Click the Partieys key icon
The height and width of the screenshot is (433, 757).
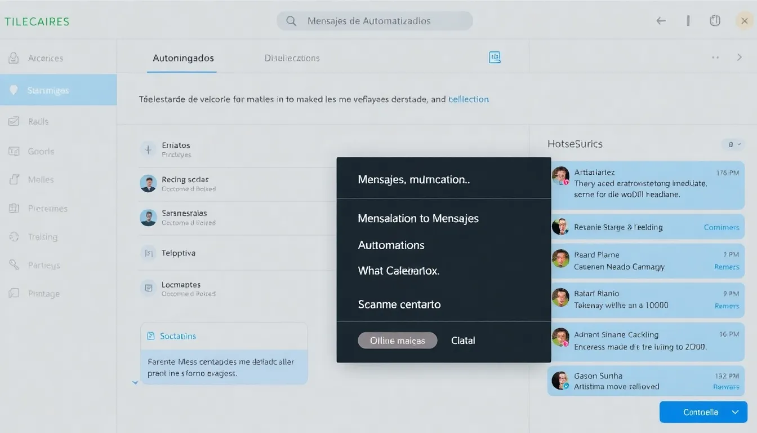tap(14, 264)
